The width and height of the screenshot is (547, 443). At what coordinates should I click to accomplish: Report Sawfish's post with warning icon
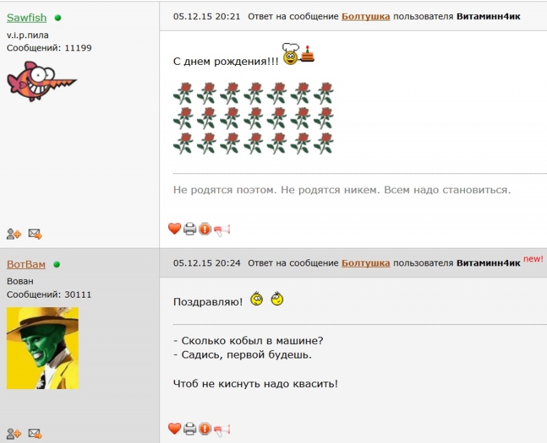[x=205, y=229]
